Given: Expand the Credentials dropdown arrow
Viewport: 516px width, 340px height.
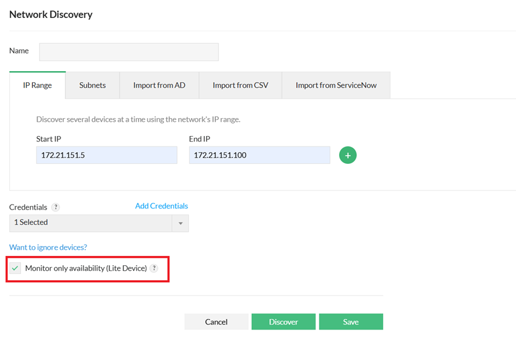Looking at the screenshot, I should [181, 223].
